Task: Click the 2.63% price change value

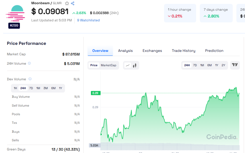Action: (79, 13)
